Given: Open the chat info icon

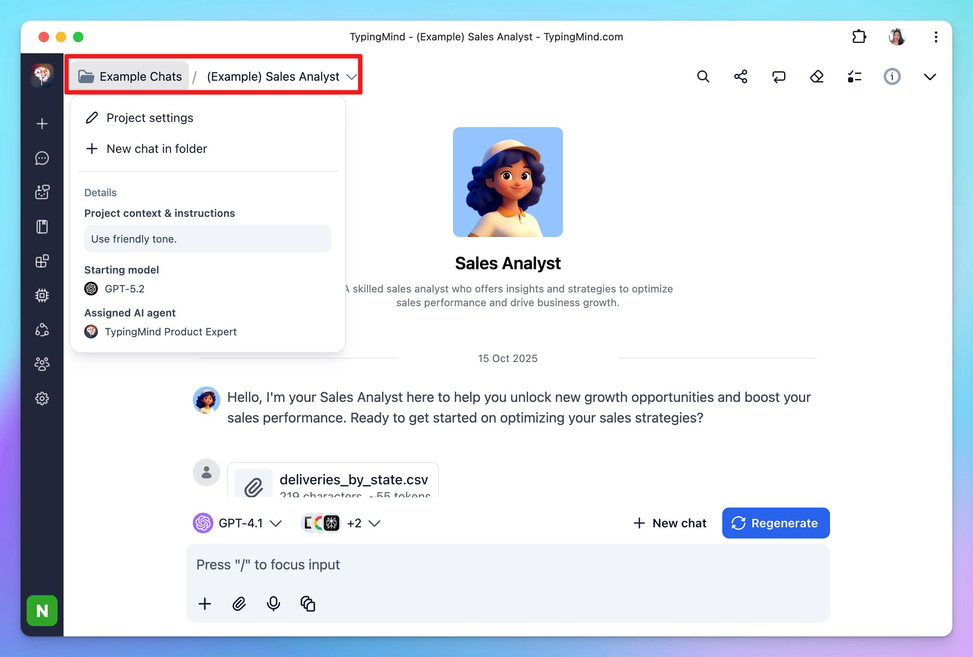Looking at the screenshot, I should tap(892, 77).
